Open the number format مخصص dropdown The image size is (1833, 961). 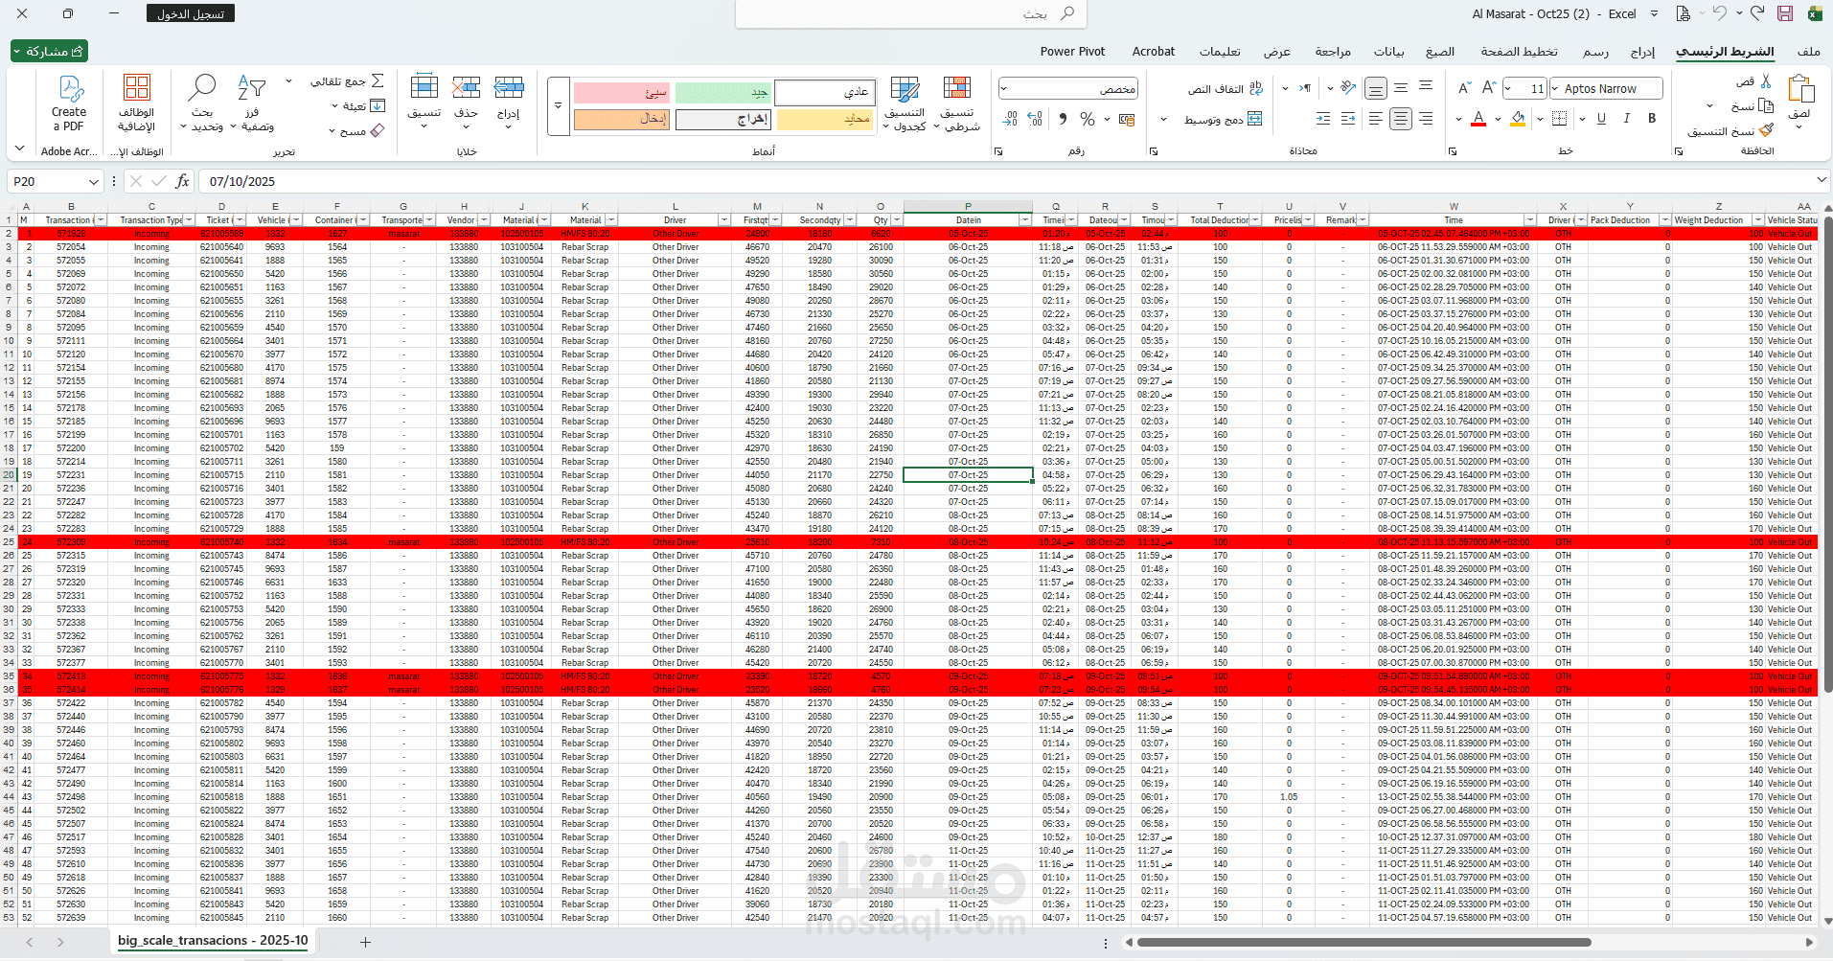pyautogui.click(x=1004, y=89)
